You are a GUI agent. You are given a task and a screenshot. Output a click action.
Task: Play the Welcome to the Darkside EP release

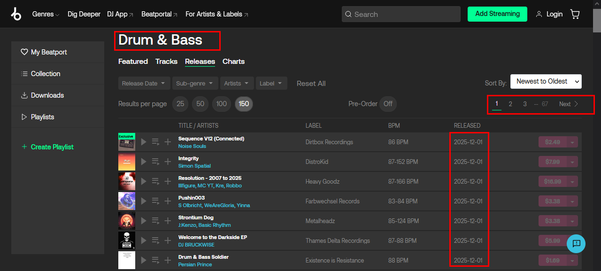click(144, 240)
